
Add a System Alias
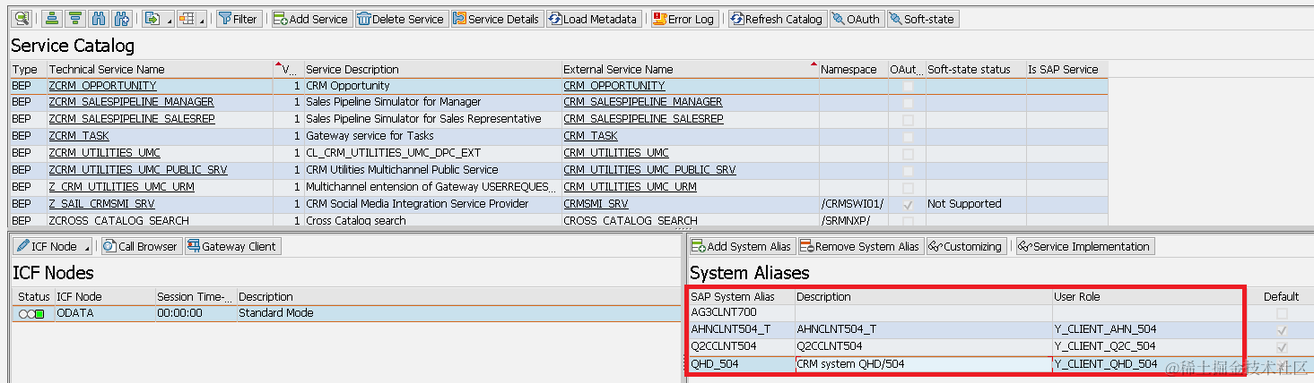[742, 246]
